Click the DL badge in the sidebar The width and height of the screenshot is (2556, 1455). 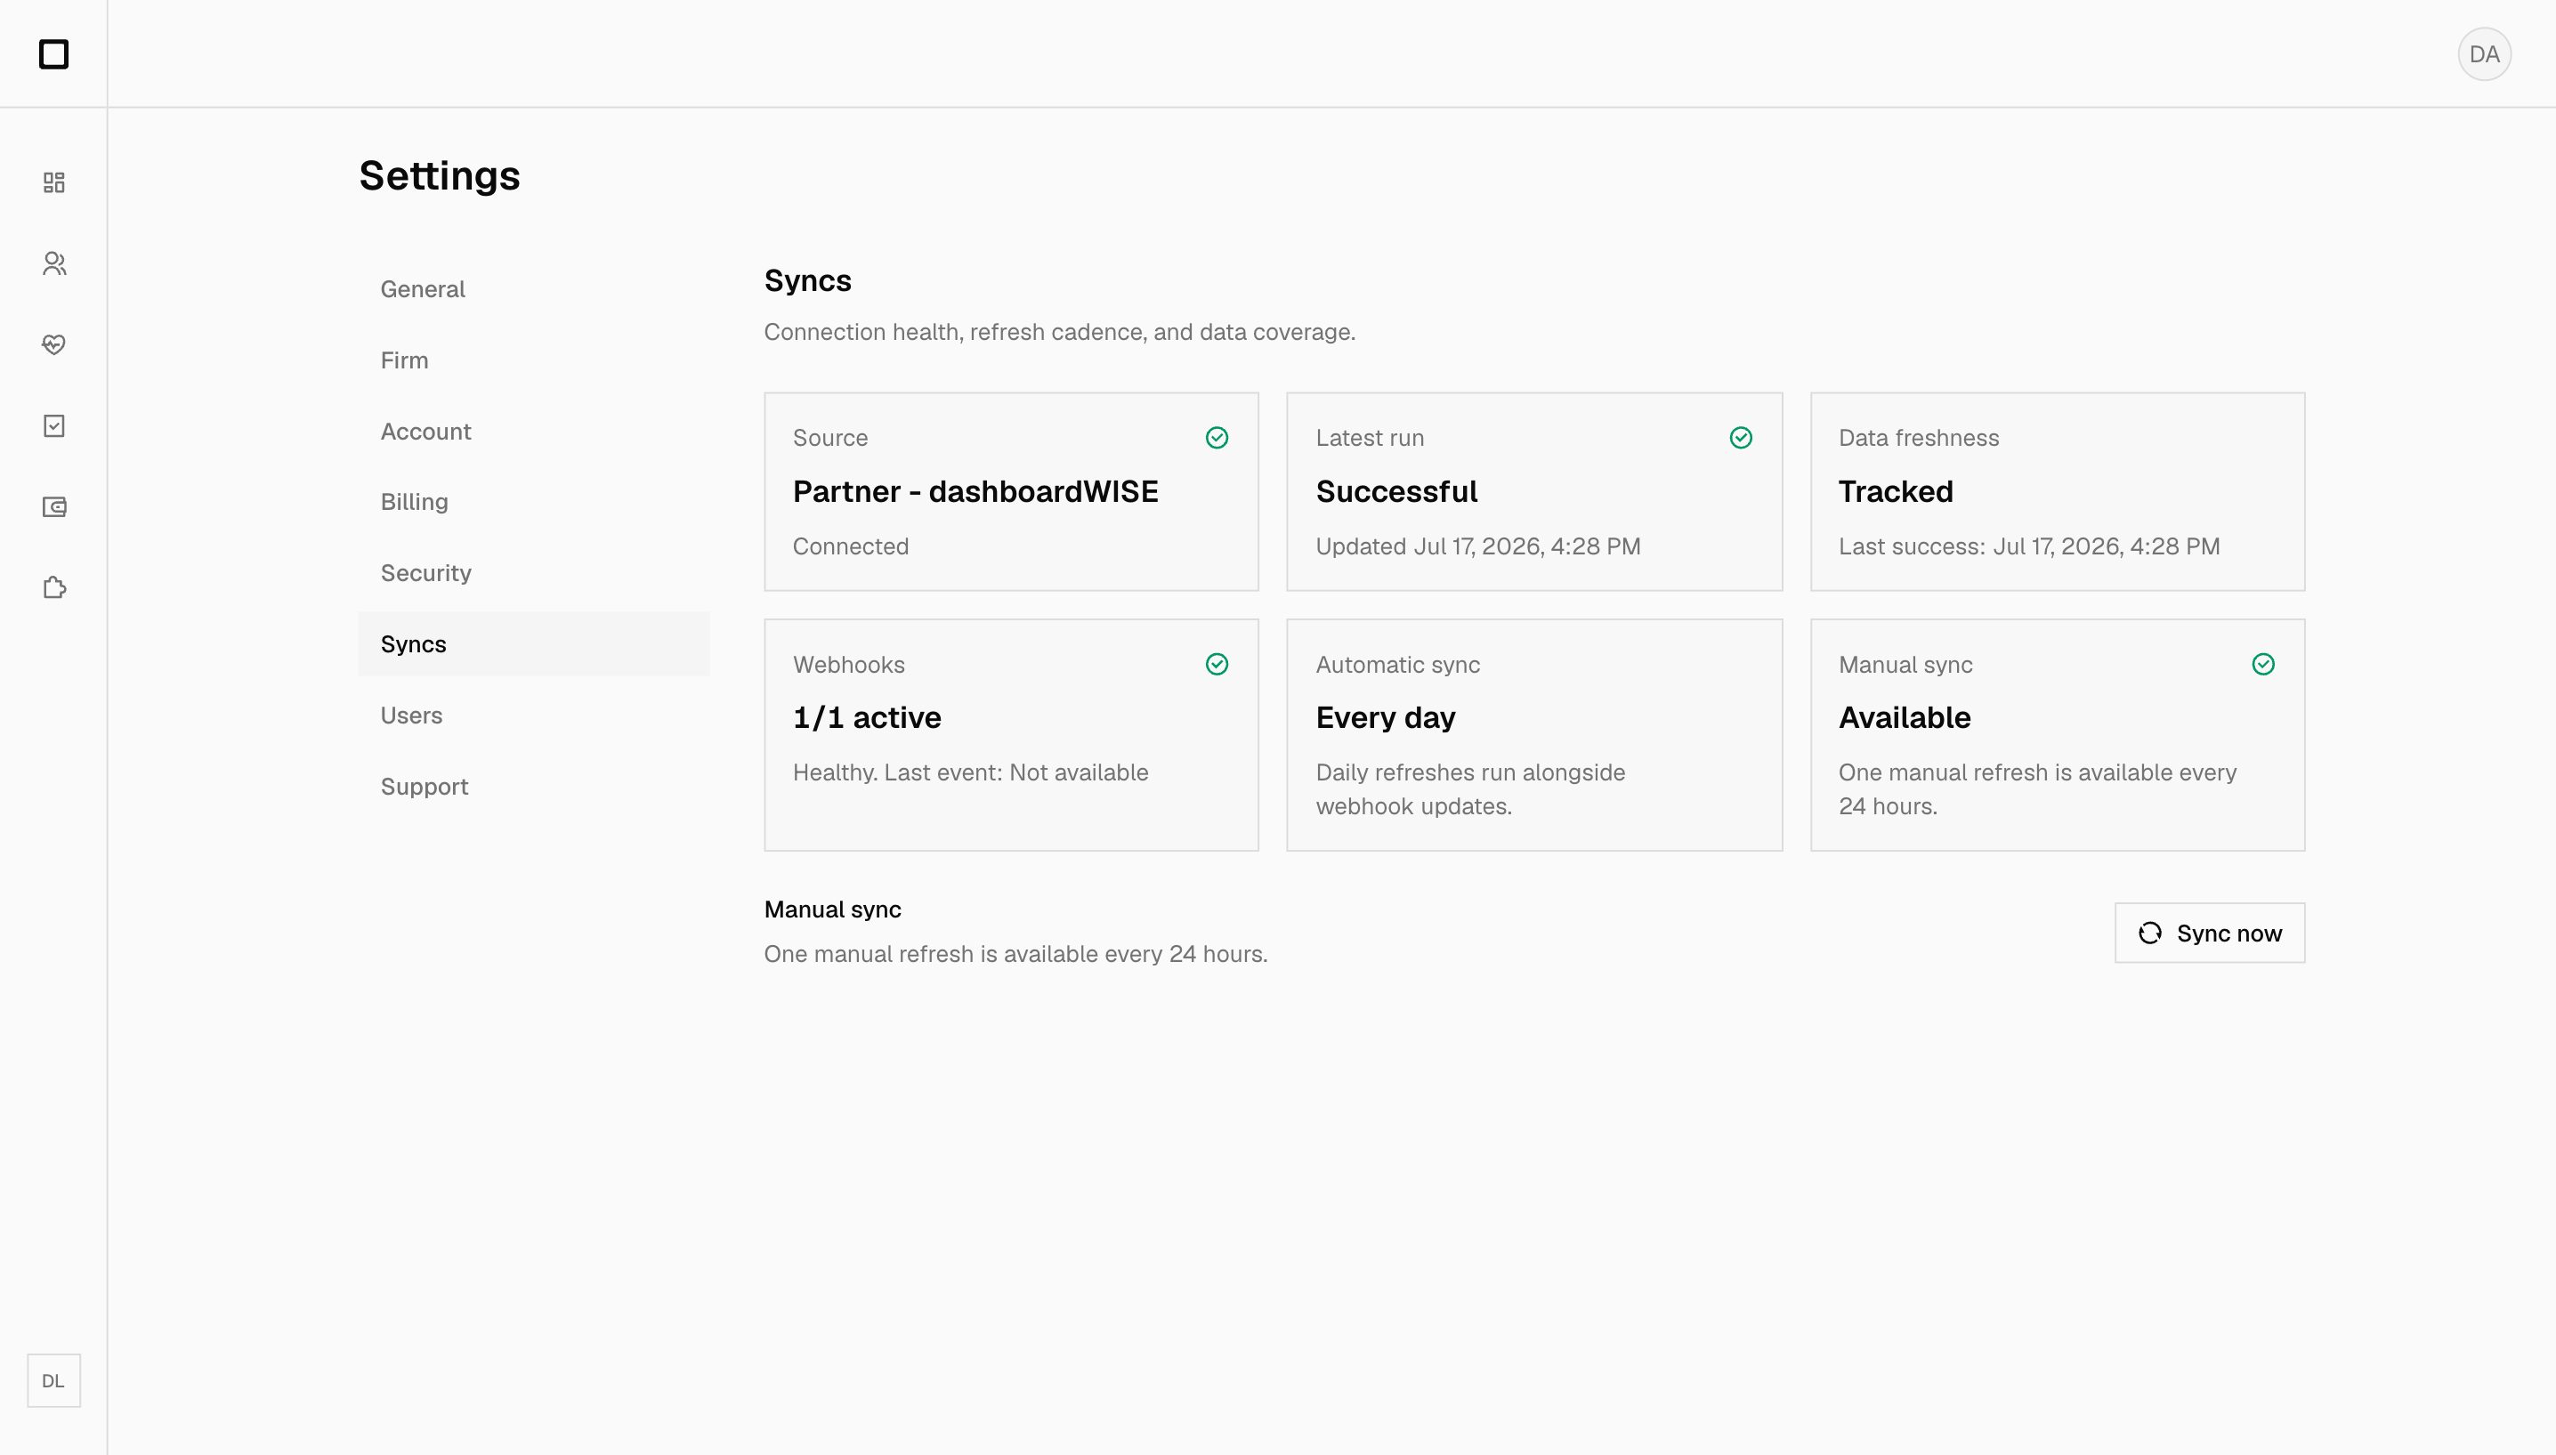54,1380
